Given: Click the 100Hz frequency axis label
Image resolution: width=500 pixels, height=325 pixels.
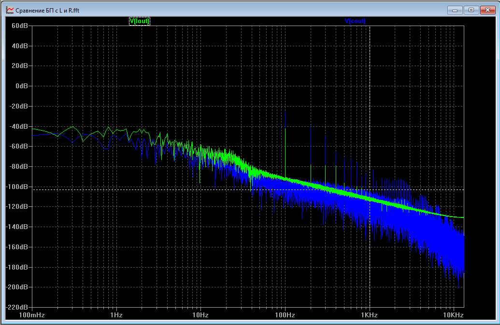Looking at the screenshot, I should 285,315.
